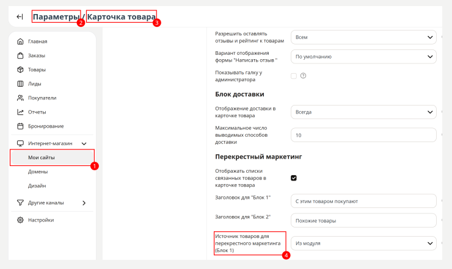Click the Покупатели people icon
The width and height of the screenshot is (452, 269).
tap(20, 98)
